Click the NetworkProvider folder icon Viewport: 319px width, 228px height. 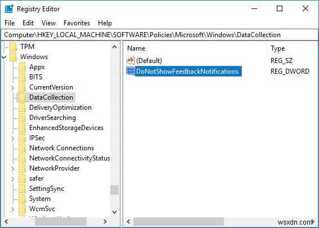[22, 168]
